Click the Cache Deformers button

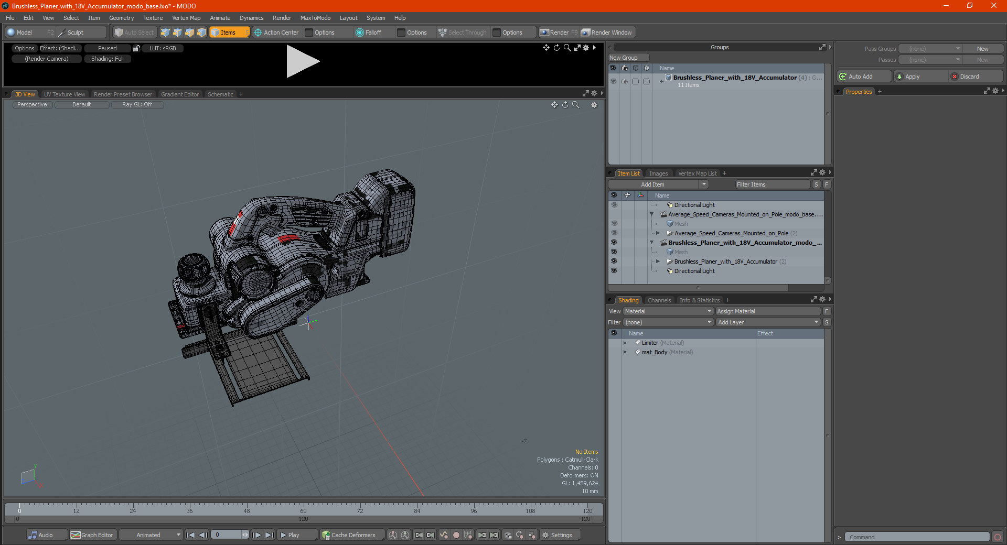pos(349,535)
